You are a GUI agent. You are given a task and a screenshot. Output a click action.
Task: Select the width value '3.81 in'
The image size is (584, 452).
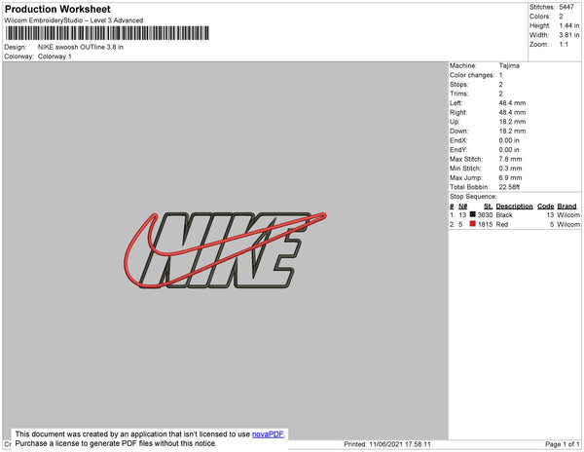click(569, 35)
